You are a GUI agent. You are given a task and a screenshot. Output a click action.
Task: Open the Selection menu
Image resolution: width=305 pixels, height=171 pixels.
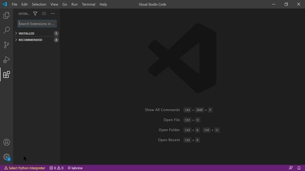pos(39,4)
